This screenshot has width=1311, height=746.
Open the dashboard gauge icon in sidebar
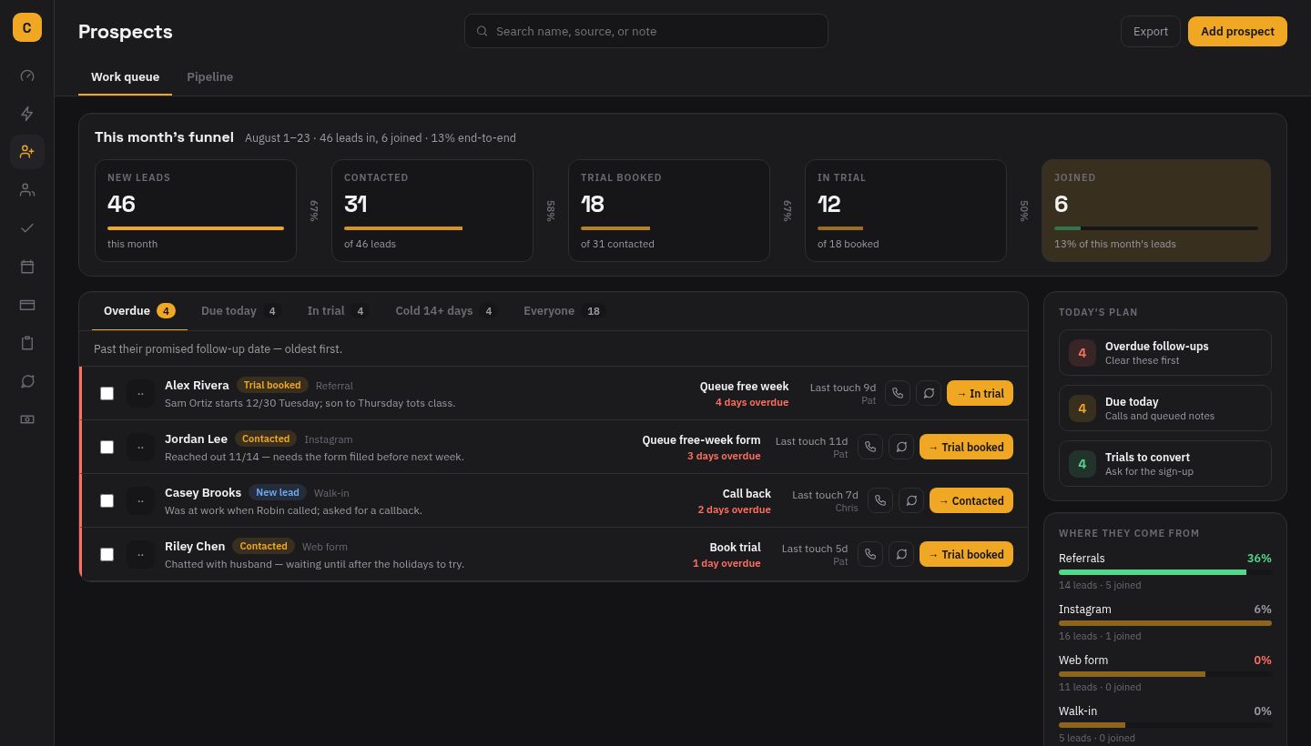[27, 76]
